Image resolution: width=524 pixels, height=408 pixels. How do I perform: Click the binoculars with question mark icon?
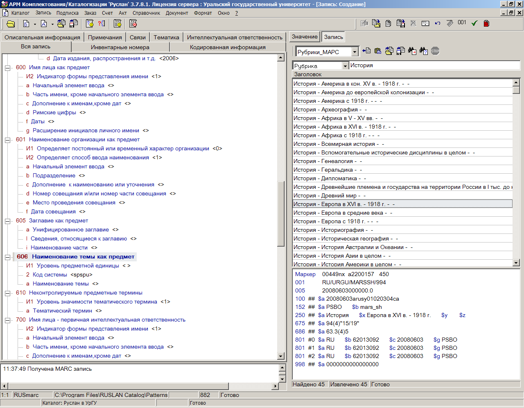coord(424,51)
